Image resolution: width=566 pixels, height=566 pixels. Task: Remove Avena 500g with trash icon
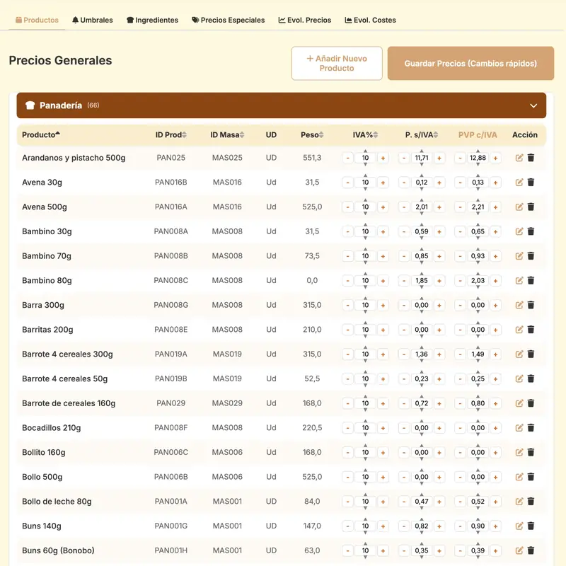[531, 207]
